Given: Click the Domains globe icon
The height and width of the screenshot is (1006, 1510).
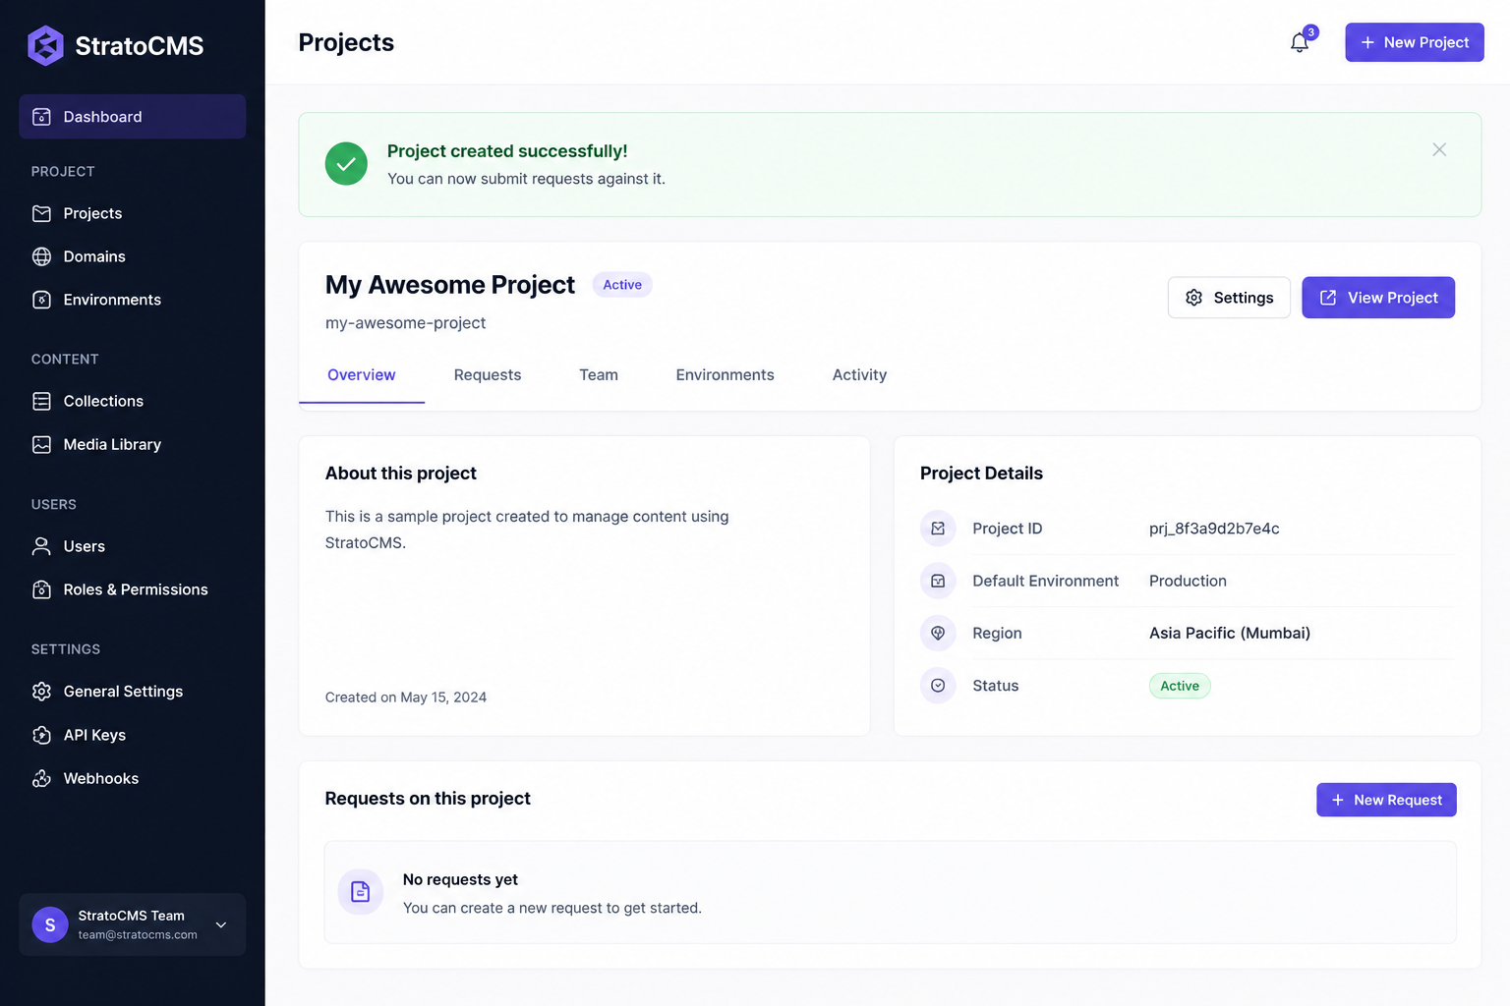Looking at the screenshot, I should (x=41, y=256).
